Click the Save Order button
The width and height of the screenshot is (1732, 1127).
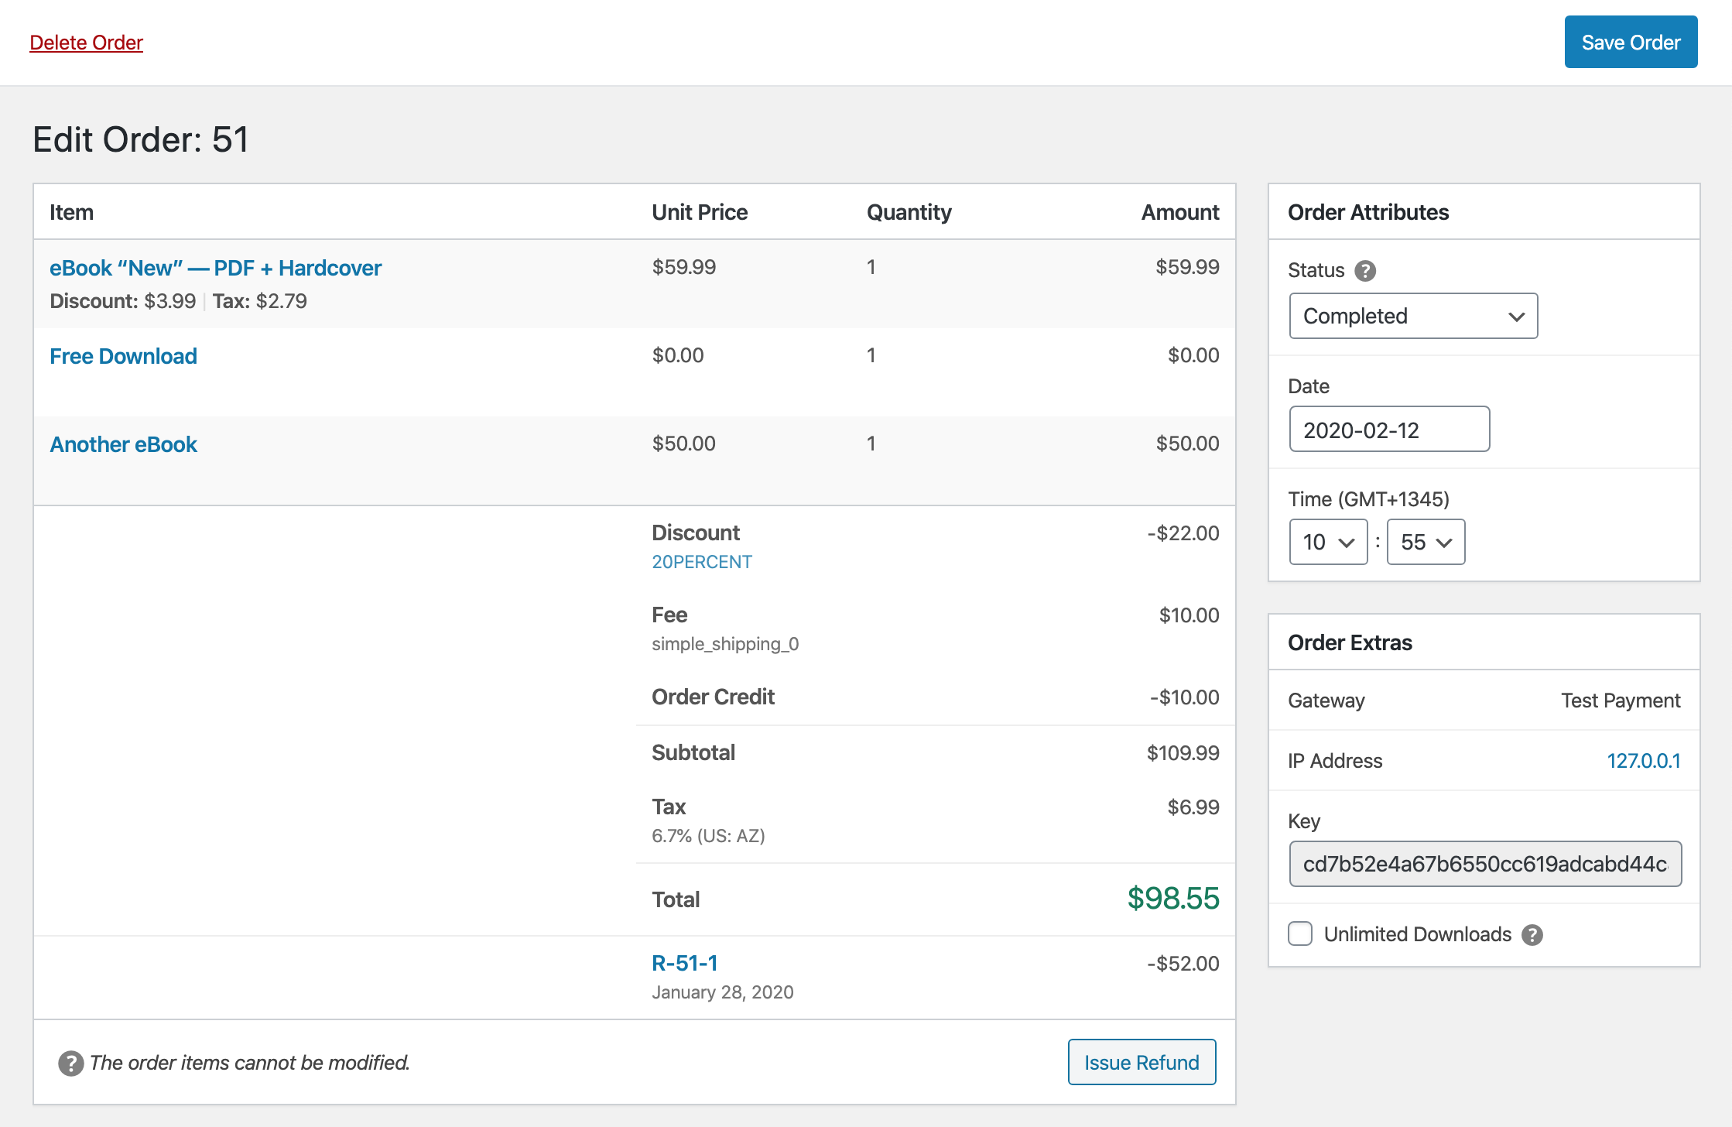[1631, 42]
